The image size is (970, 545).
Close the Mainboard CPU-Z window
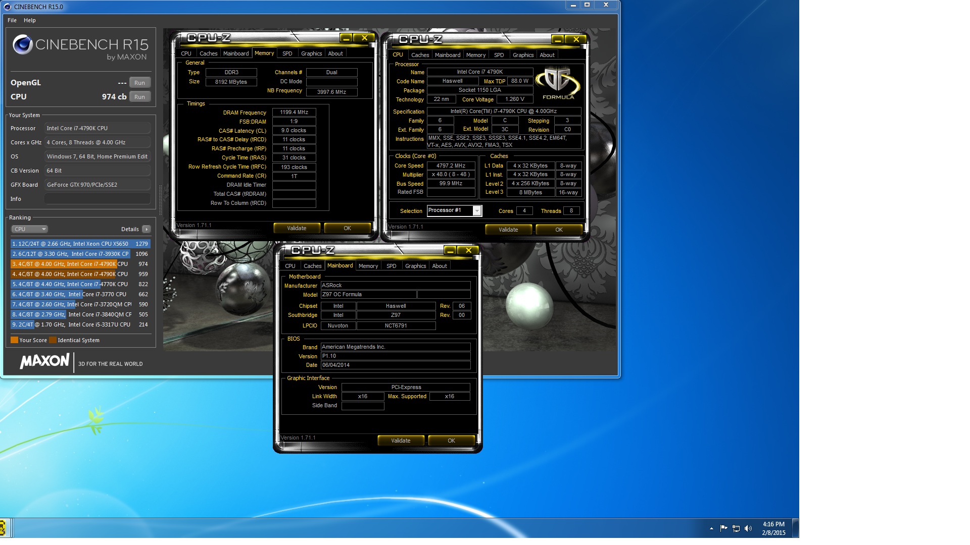click(468, 250)
